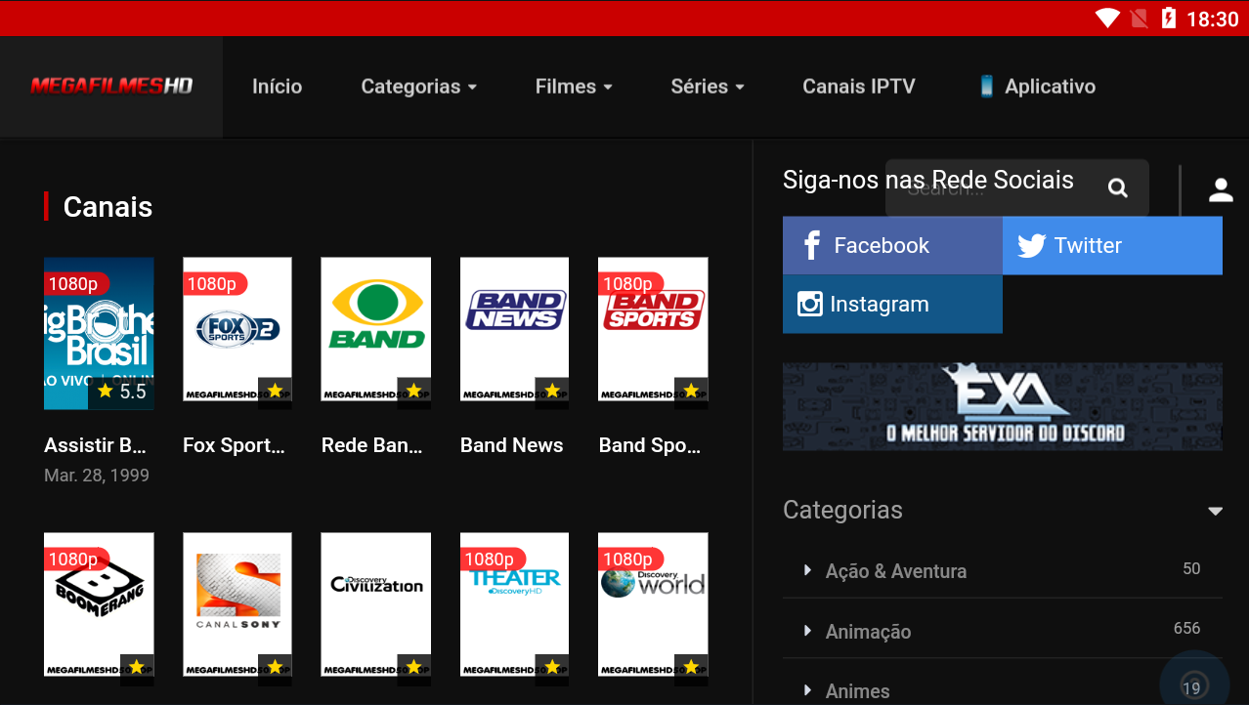The width and height of the screenshot is (1249, 705).
Task: Click the 18:30 clock
Action: 1212,19
